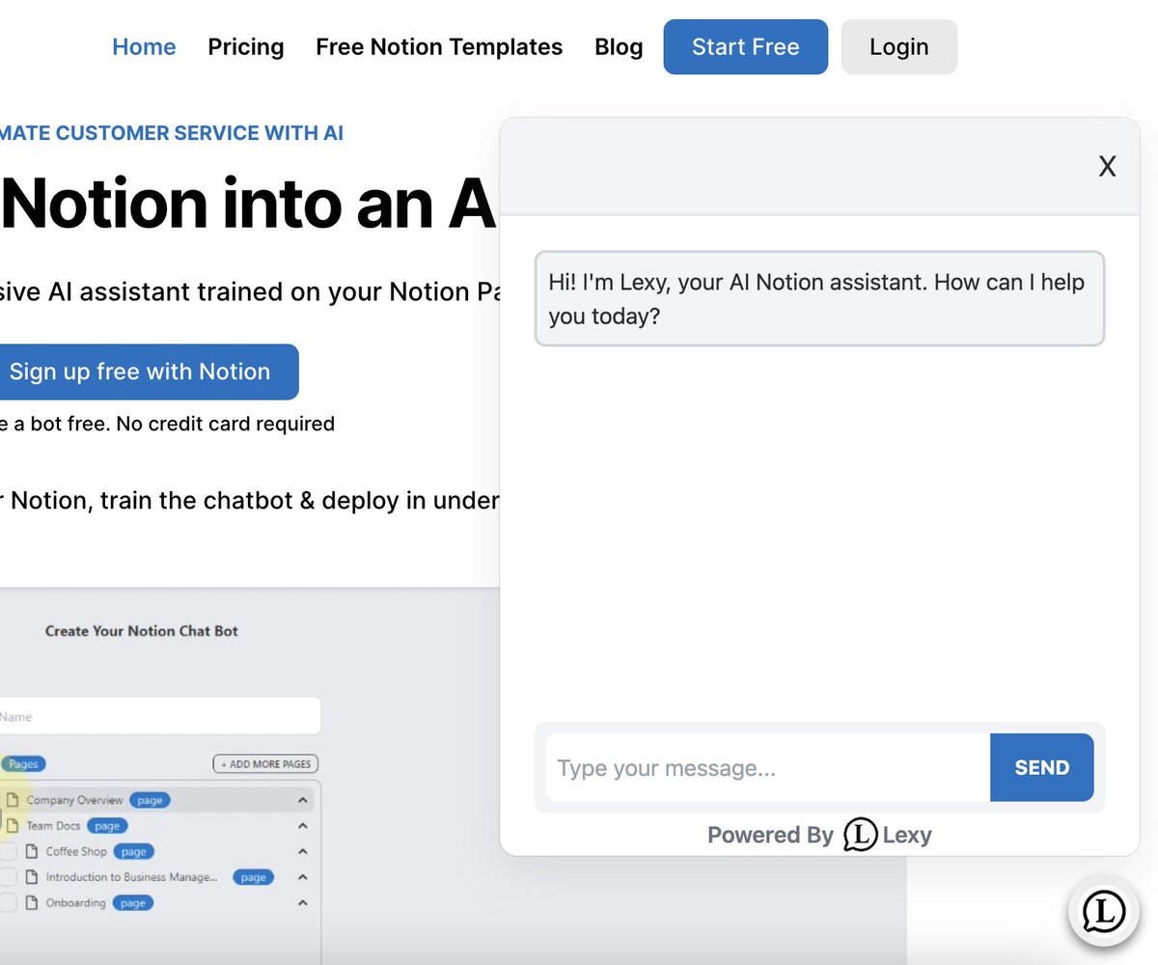Click the page badge next to Coffee Shop
Viewport: 1158px width, 965px height.
(133, 852)
